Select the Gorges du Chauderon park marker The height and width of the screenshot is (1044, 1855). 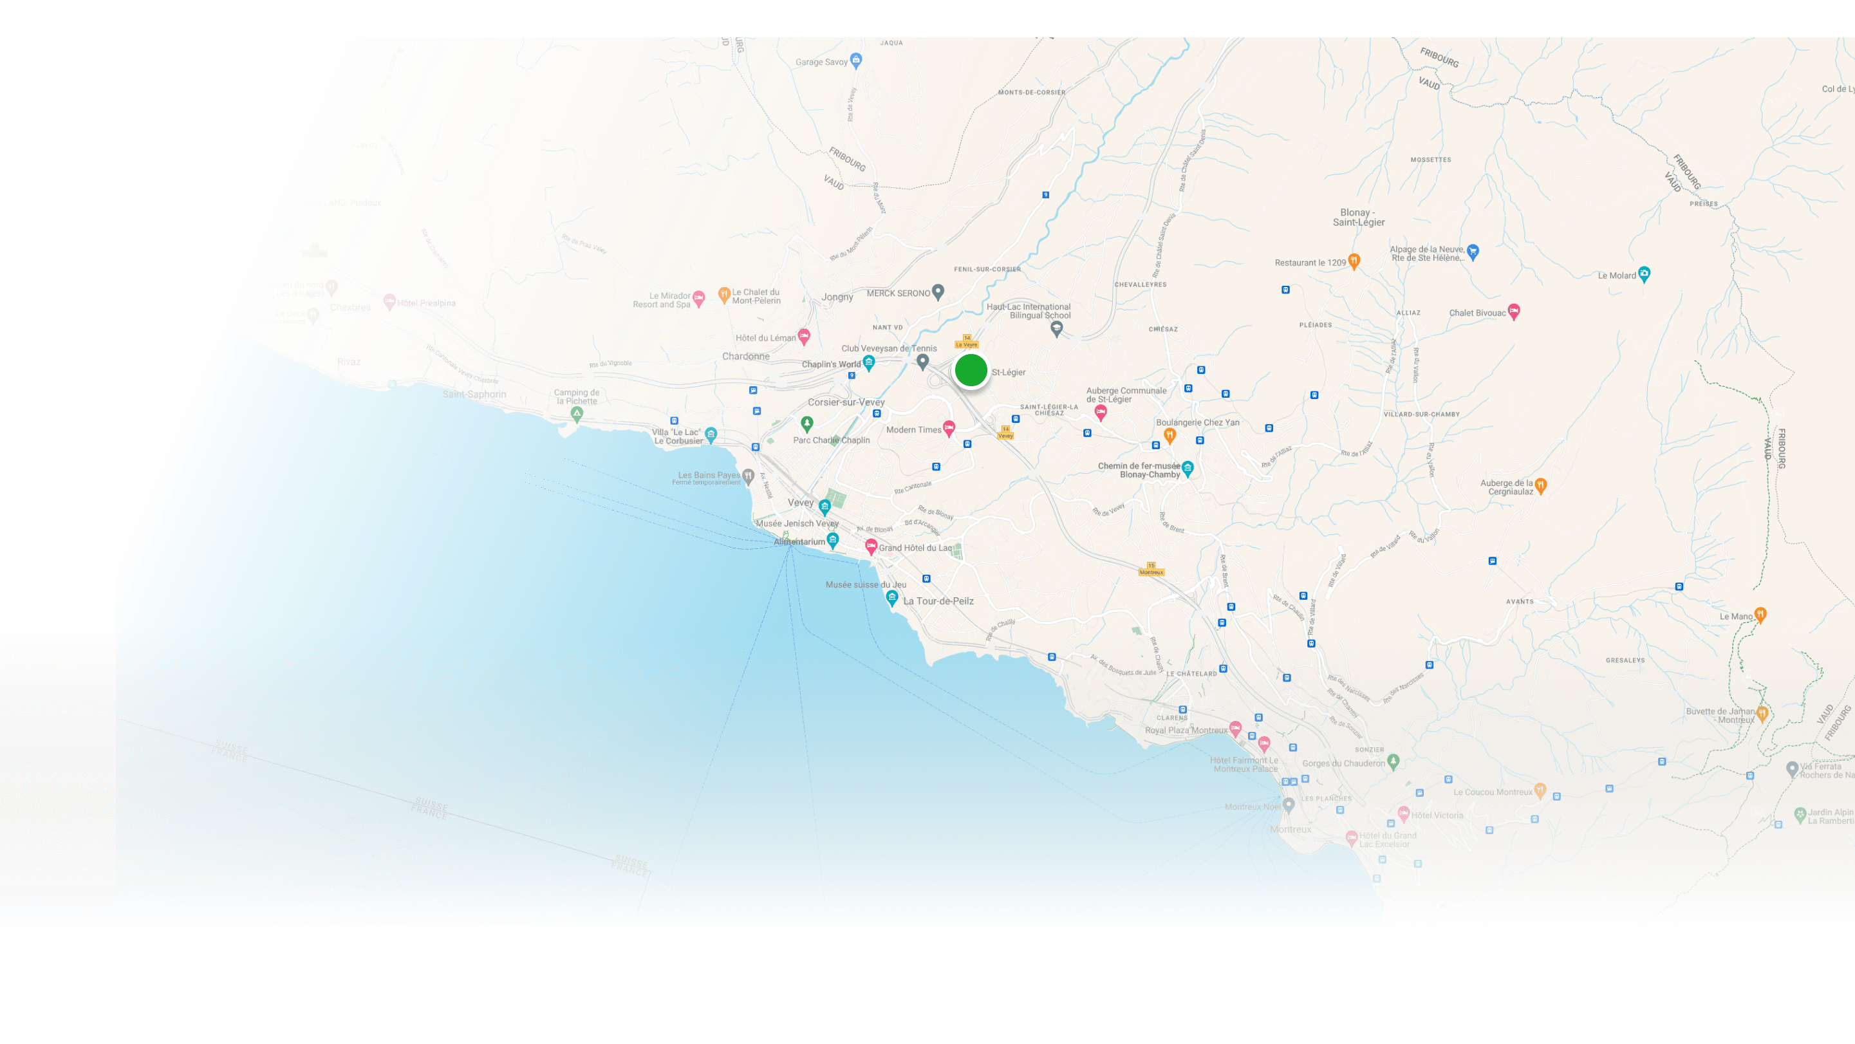point(1393,760)
